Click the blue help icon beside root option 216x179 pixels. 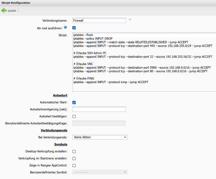click(66, 27)
